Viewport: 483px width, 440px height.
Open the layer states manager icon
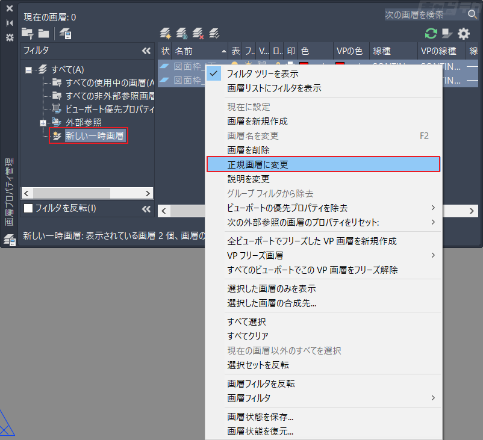[x=65, y=34]
